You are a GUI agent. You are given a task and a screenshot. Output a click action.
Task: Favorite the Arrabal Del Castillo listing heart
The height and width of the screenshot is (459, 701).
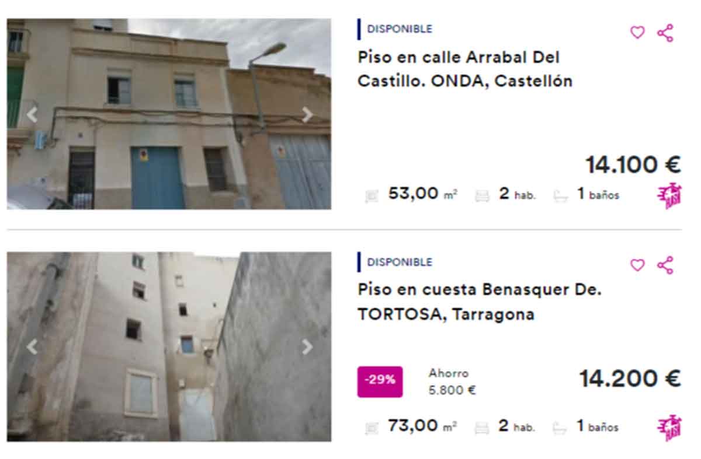tap(637, 33)
